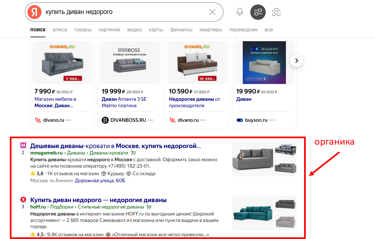Screen dimensions: 375x239
Task: Open 'карты' tab
Action: tap(156, 30)
